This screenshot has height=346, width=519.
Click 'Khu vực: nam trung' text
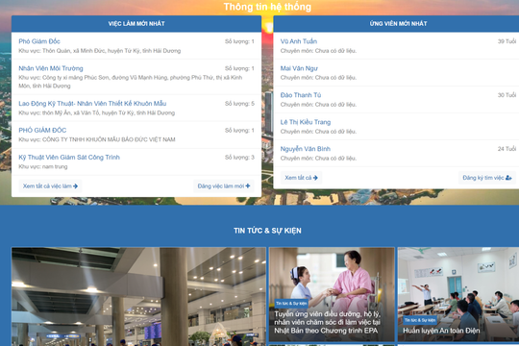tap(43, 166)
